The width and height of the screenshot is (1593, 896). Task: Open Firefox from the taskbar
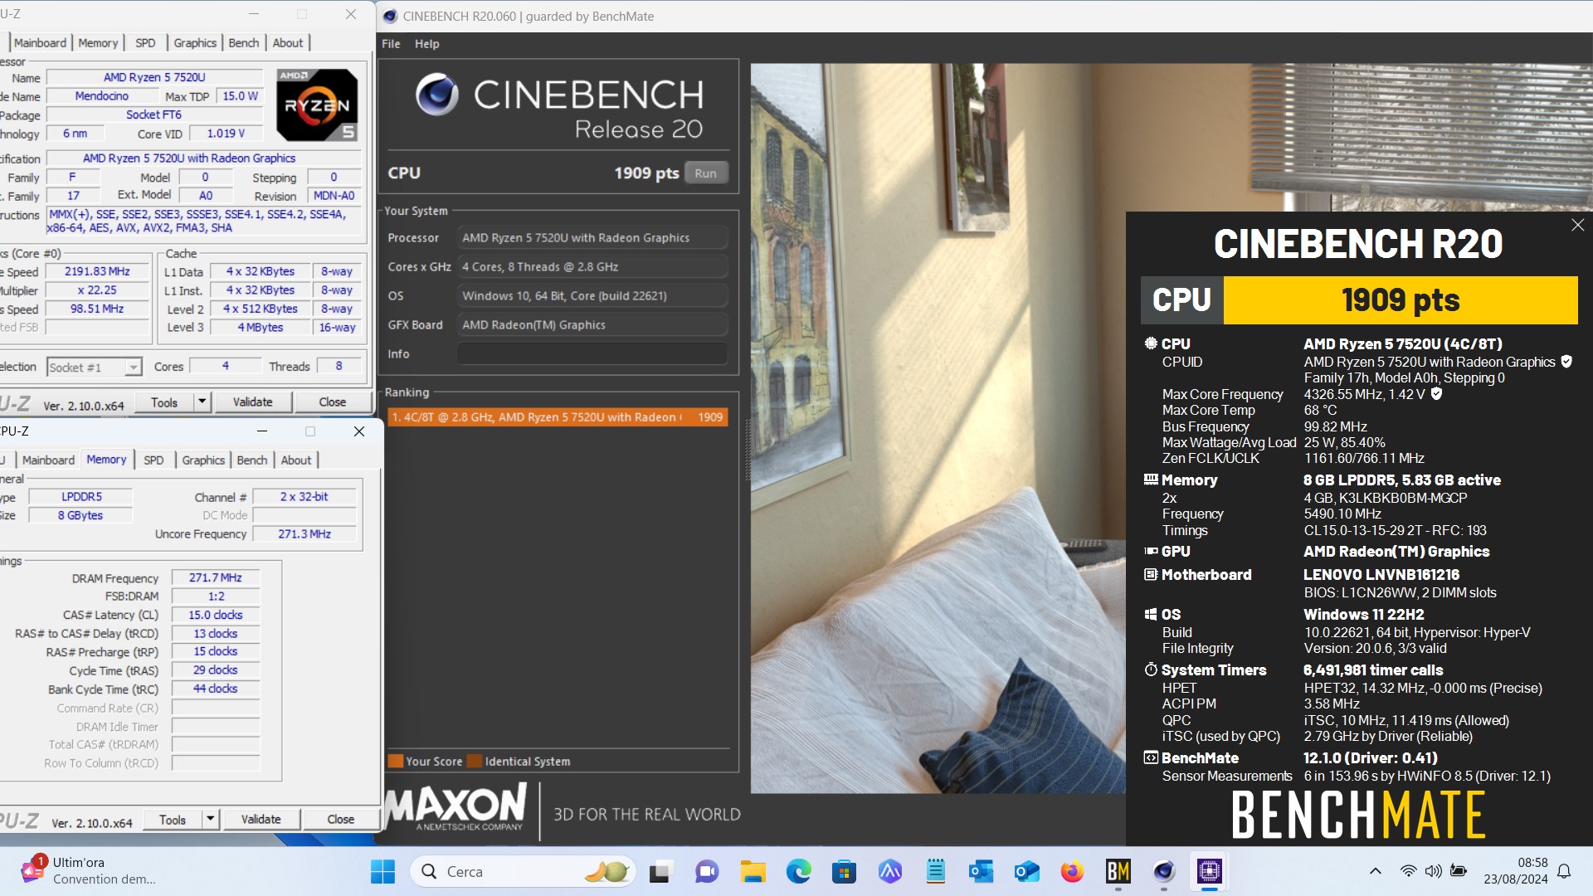1072,871
